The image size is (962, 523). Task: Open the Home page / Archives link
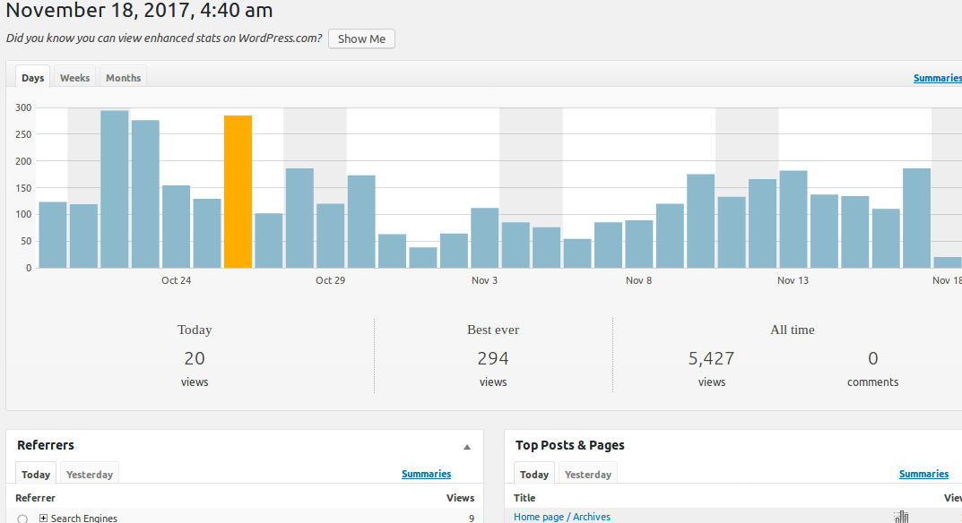(561, 516)
